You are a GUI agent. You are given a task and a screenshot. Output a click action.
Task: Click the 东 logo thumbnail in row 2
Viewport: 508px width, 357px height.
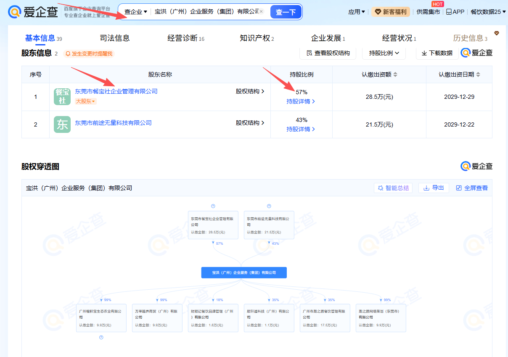62,124
